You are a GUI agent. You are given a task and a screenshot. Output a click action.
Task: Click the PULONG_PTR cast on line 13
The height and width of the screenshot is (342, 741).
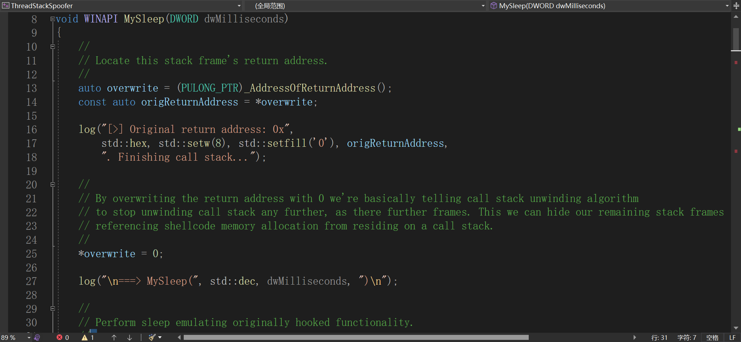click(x=209, y=88)
